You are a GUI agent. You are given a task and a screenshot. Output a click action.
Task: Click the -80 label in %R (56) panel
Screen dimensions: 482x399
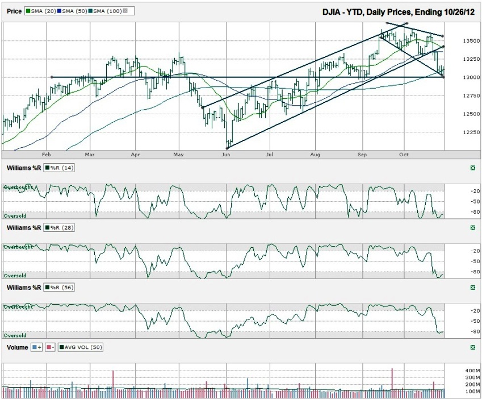(475, 331)
